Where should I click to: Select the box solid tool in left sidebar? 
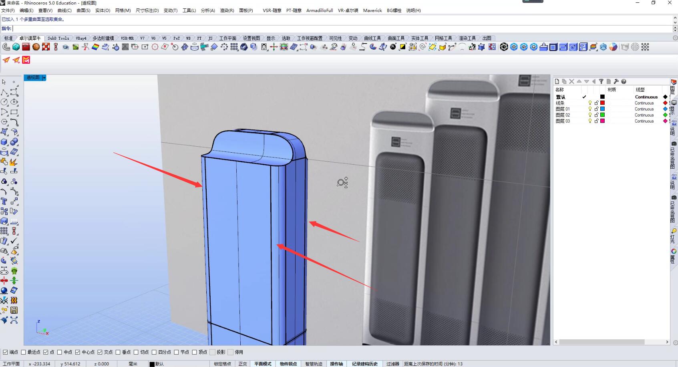[x=4, y=142]
